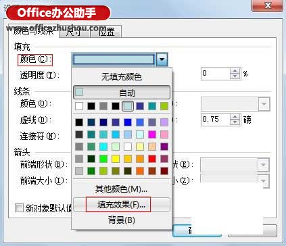Open 填充效果(F)... option
The image size is (286, 246).
122,205
